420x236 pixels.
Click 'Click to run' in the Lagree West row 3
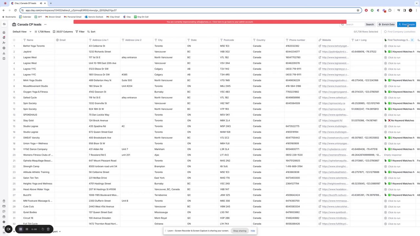tap(394, 57)
